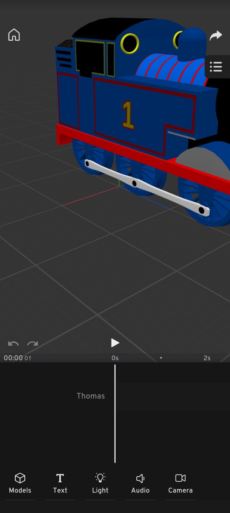Open the Text tab

60,484
